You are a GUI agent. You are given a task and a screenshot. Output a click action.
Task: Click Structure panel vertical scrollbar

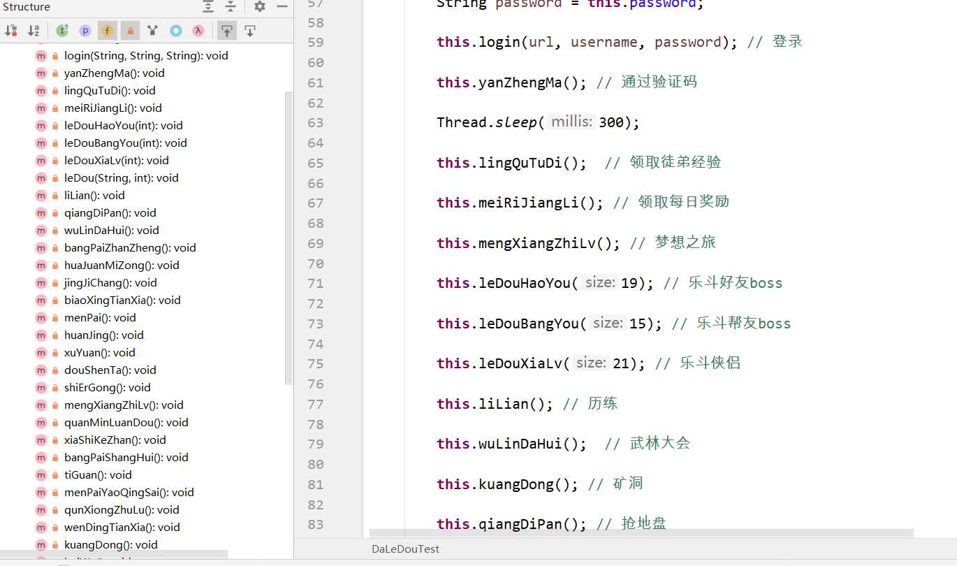pyautogui.click(x=289, y=238)
